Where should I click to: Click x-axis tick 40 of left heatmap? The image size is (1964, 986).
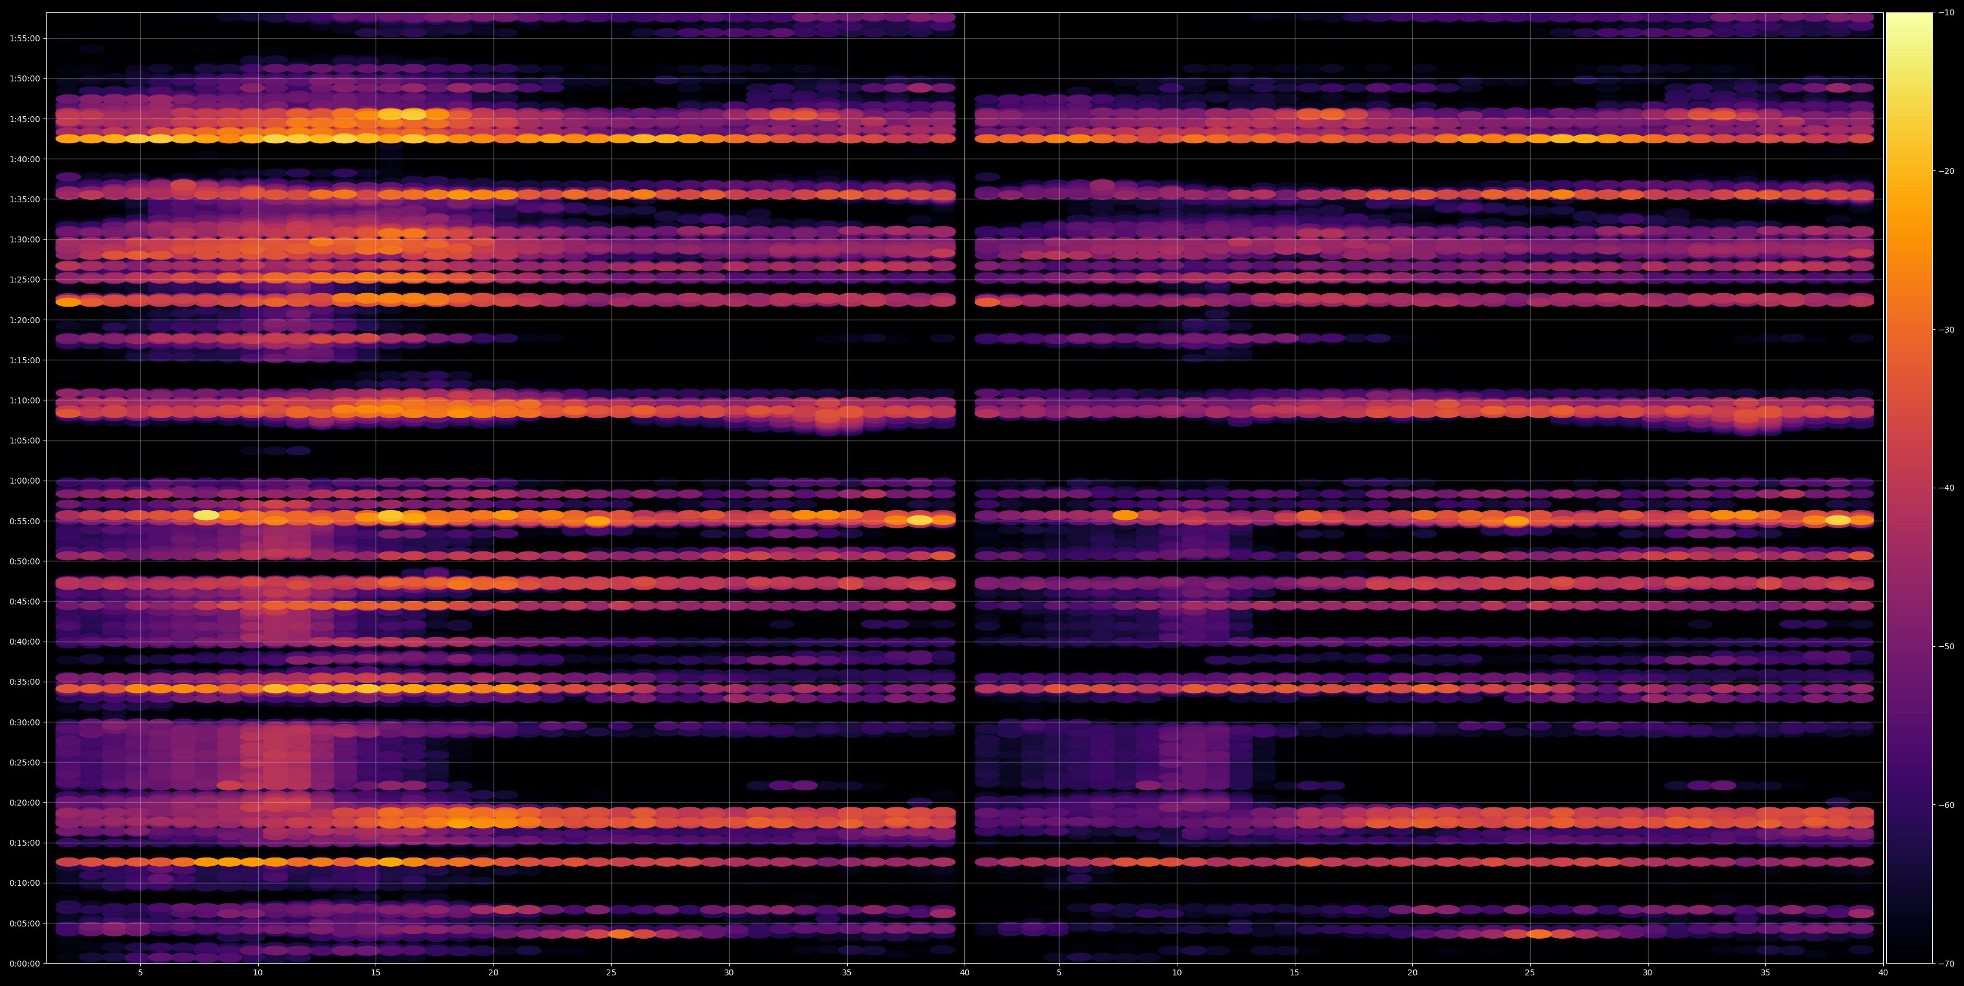(965, 973)
